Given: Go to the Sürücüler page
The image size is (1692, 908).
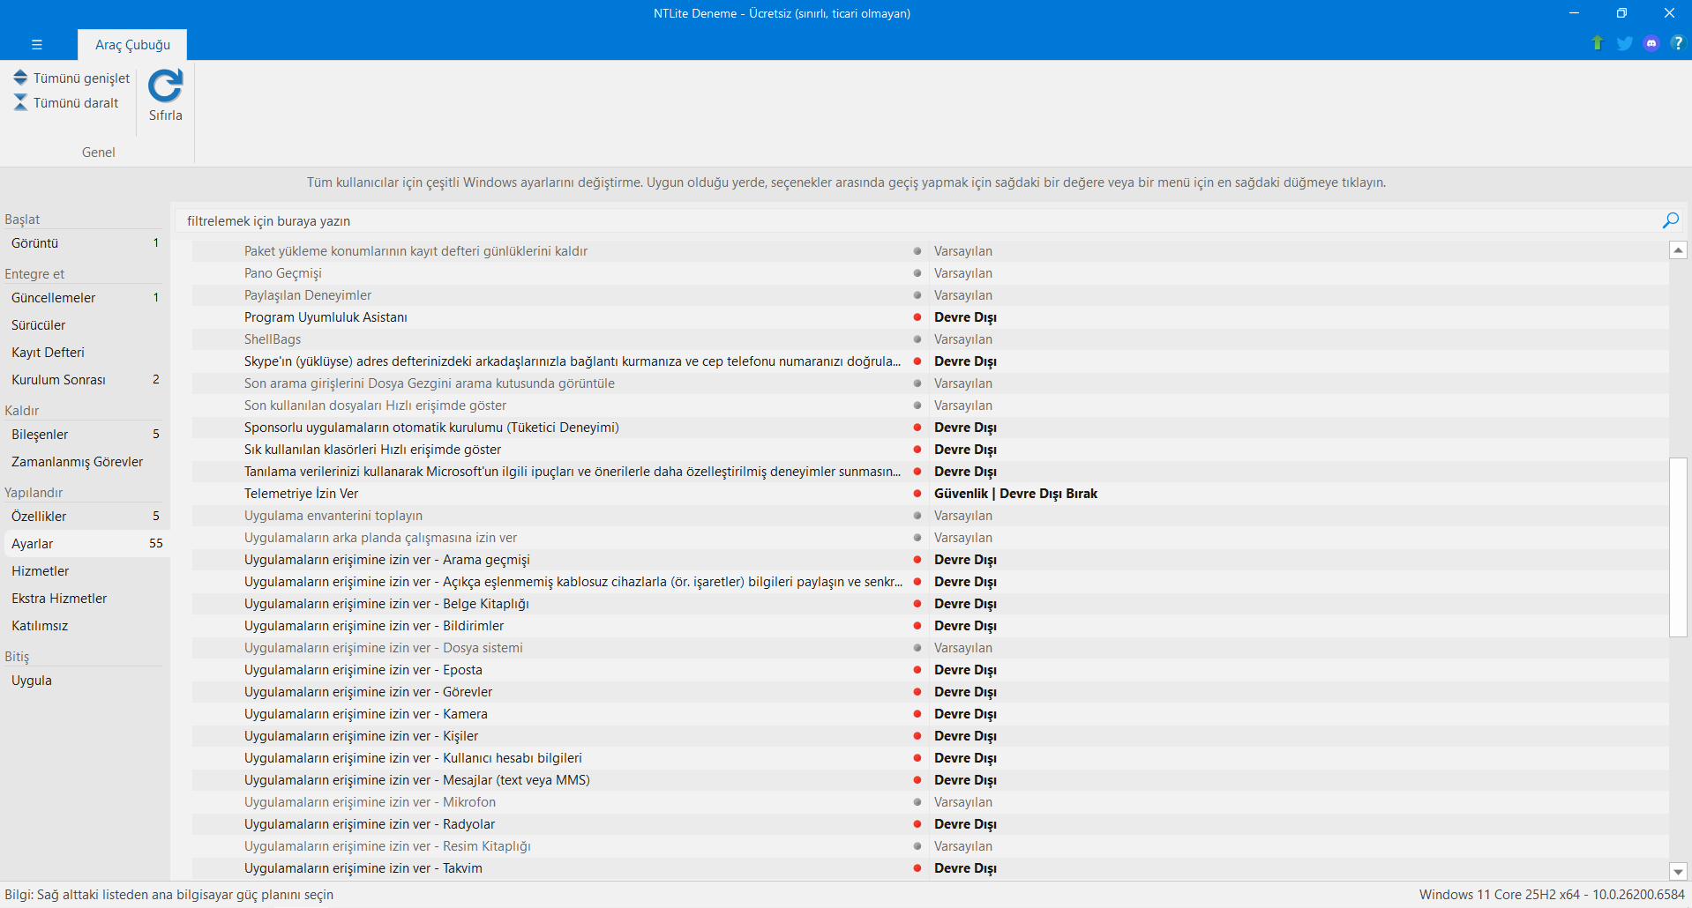Looking at the screenshot, I should click(85, 325).
